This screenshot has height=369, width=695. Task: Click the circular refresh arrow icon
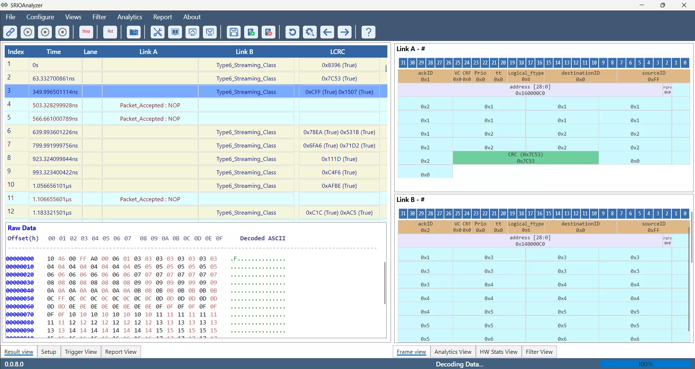click(x=292, y=32)
